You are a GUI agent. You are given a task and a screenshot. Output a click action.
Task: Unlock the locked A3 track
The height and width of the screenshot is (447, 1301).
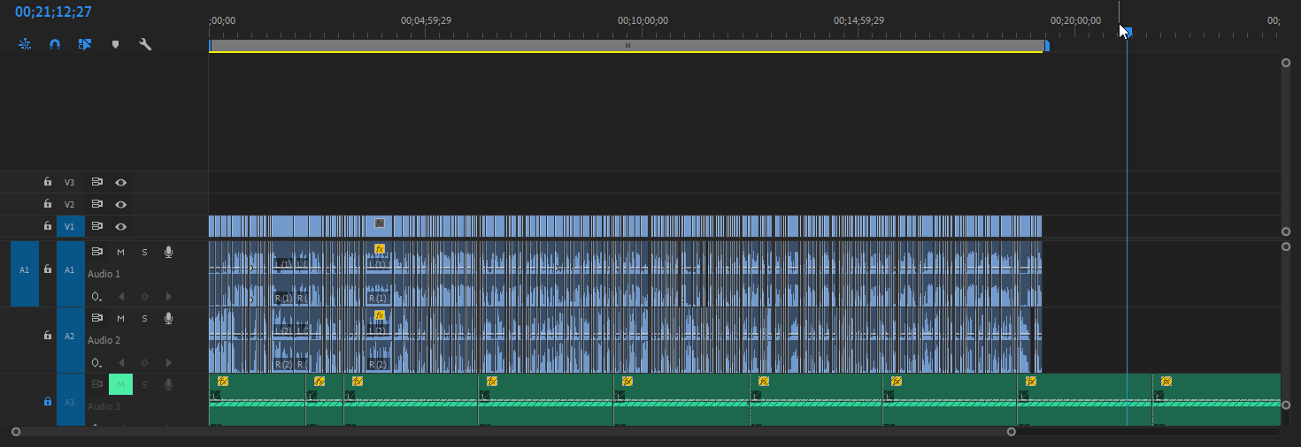coord(48,401)
